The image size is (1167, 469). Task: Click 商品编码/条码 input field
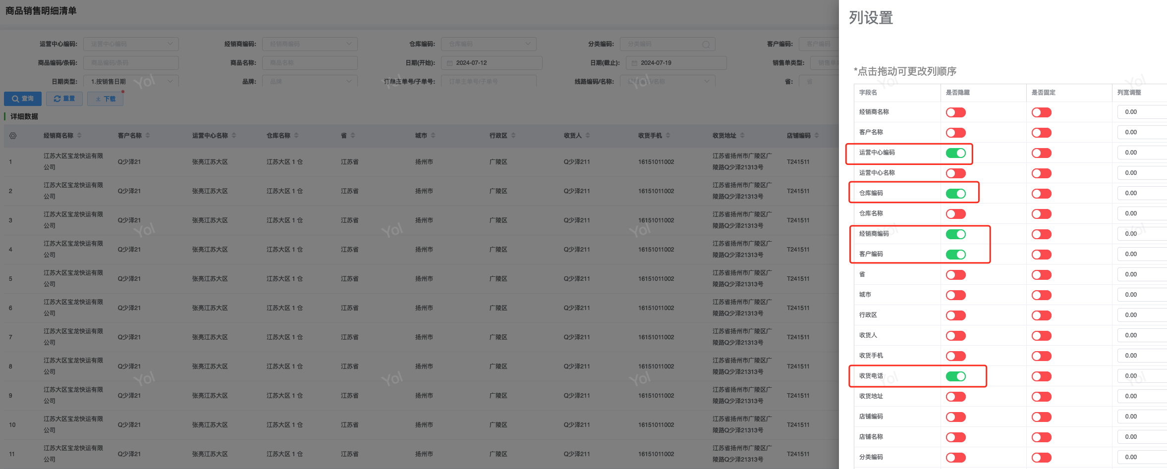click(131, 63)
